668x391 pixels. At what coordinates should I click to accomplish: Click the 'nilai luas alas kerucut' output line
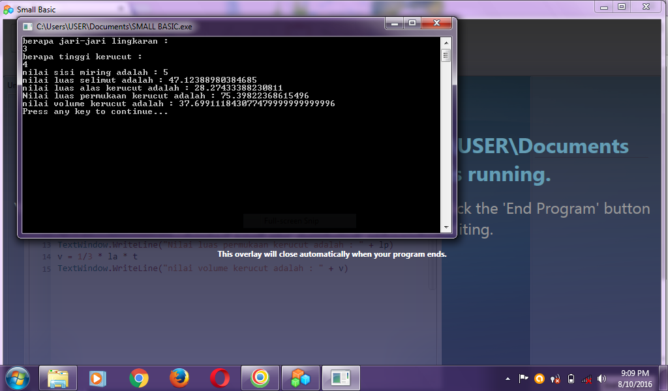[153, 88]
